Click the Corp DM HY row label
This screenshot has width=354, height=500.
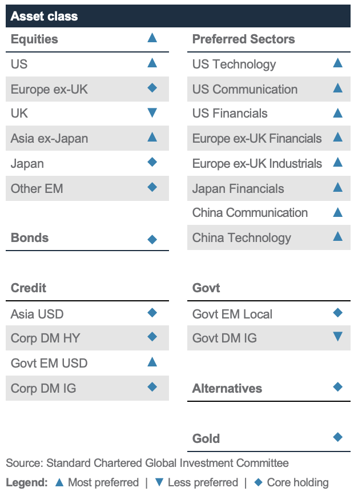[x=45, y=338]
